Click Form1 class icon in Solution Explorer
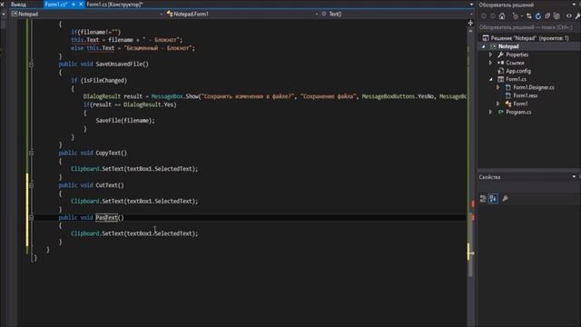 [x=508, y=104]
